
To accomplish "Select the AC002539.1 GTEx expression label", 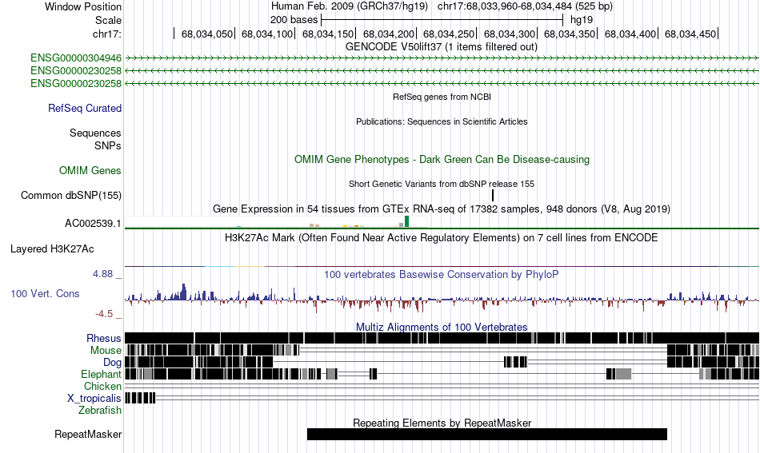I will [x=93, y=224].
